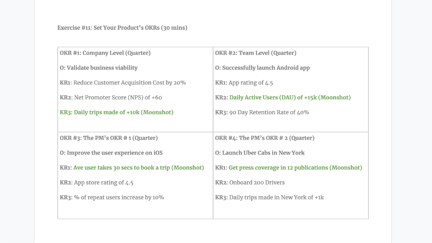This screenshot has width=432, height=243.
Task: Click the App rating of 4.5 line
Action: (x=244, y=83)
